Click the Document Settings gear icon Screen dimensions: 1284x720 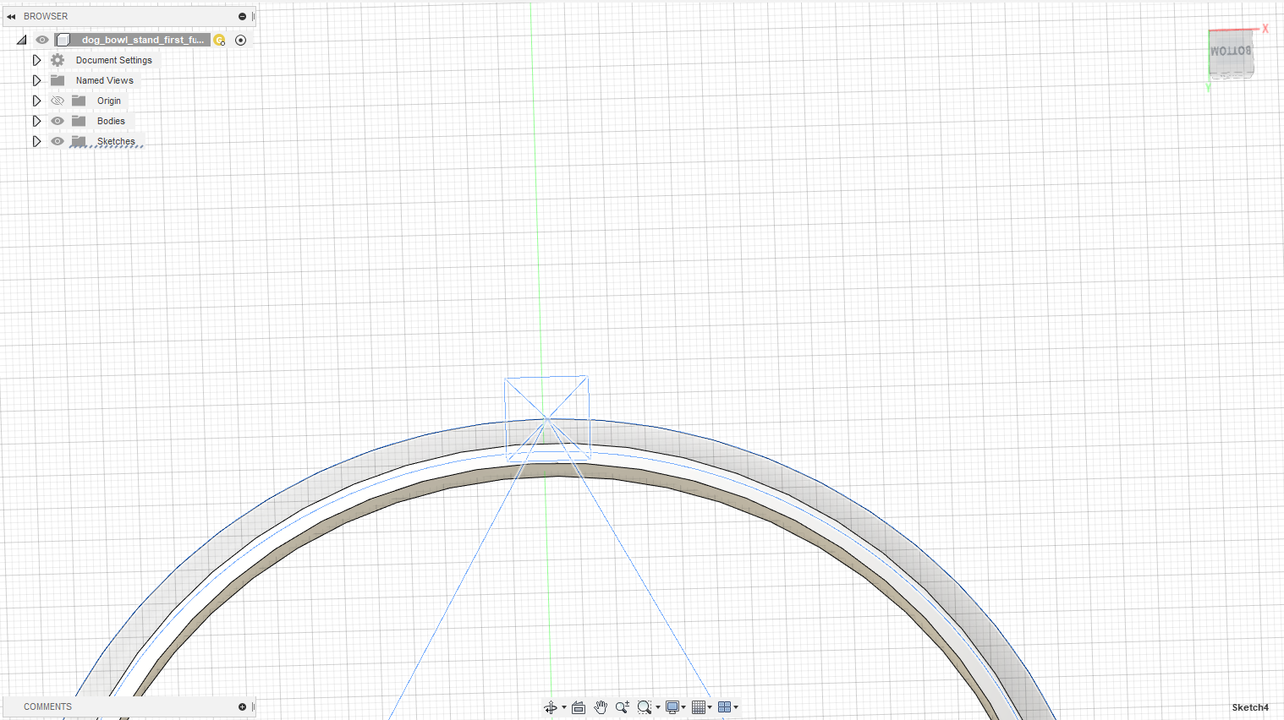coord(58,60)
